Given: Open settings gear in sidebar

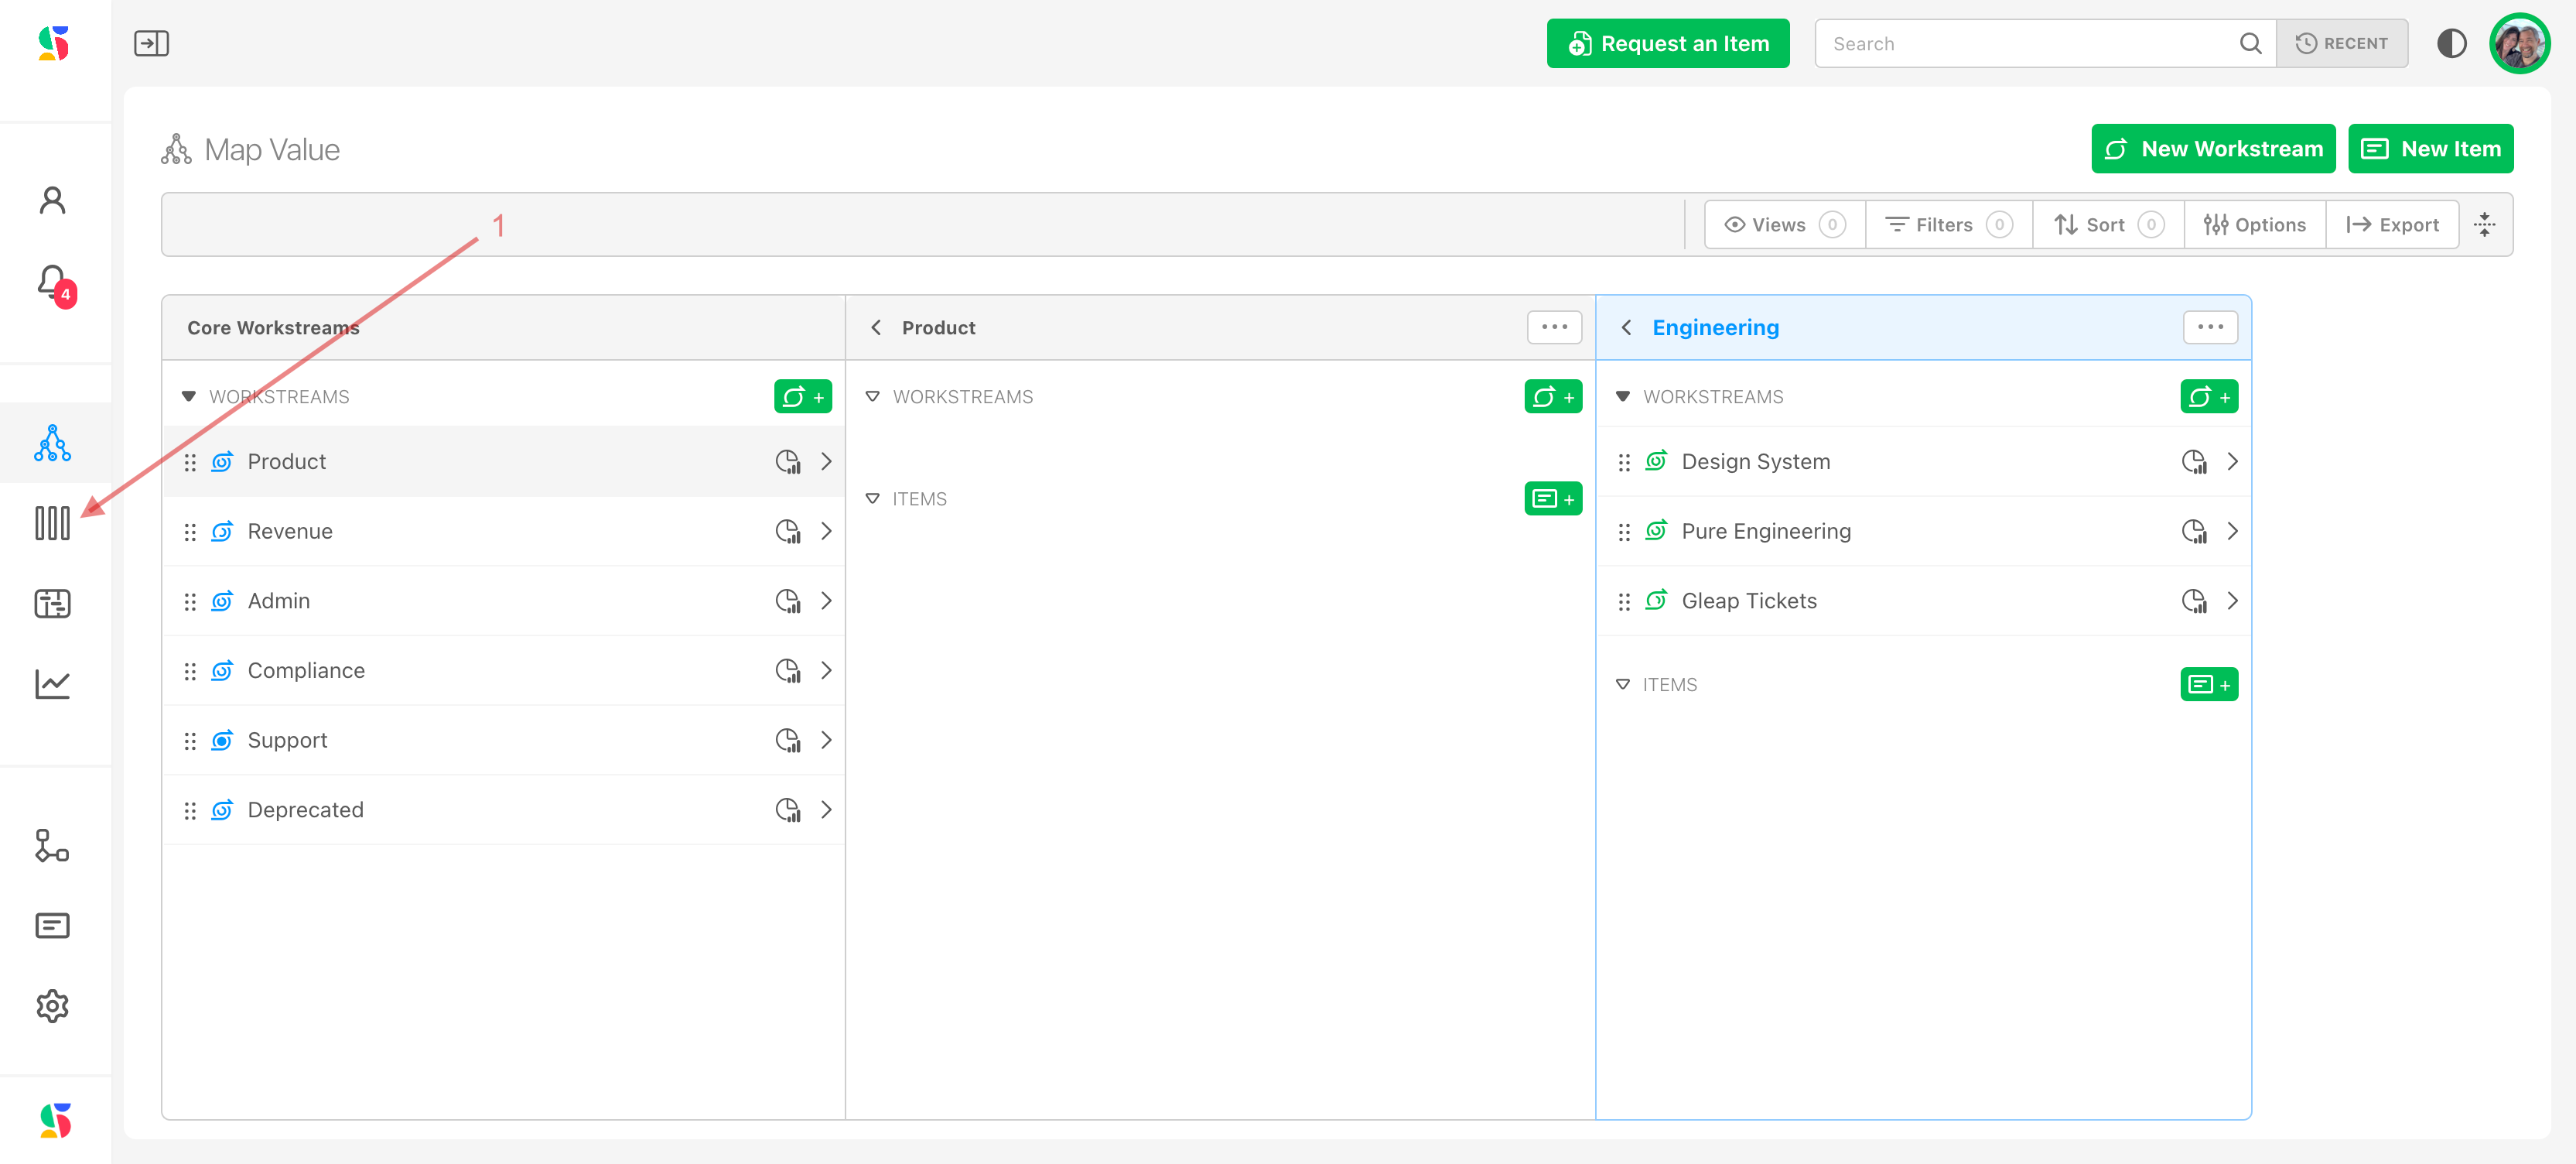Looking at the screenshot, I should pos(53,1006).
